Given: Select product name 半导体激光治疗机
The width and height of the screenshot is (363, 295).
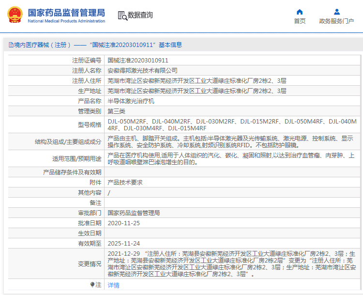Looking at the screenshot, I should [x=131, y=101].
